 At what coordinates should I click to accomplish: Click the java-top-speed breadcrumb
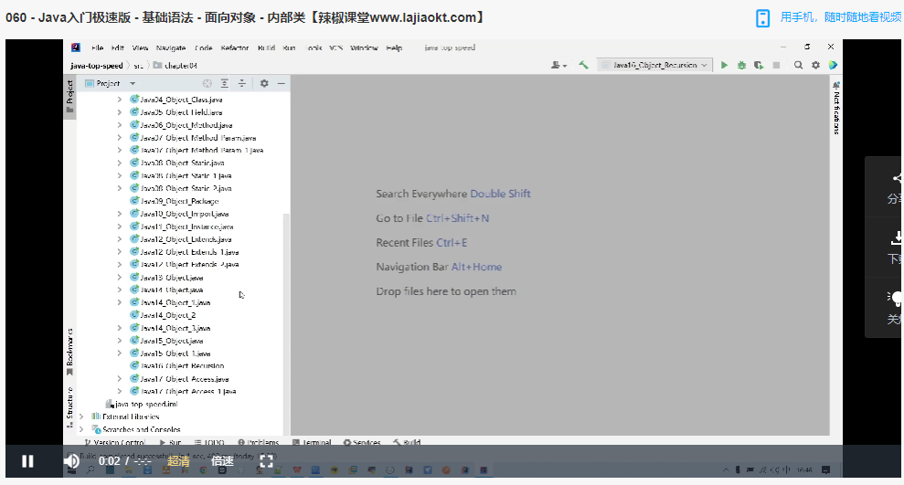coord(96,66)
